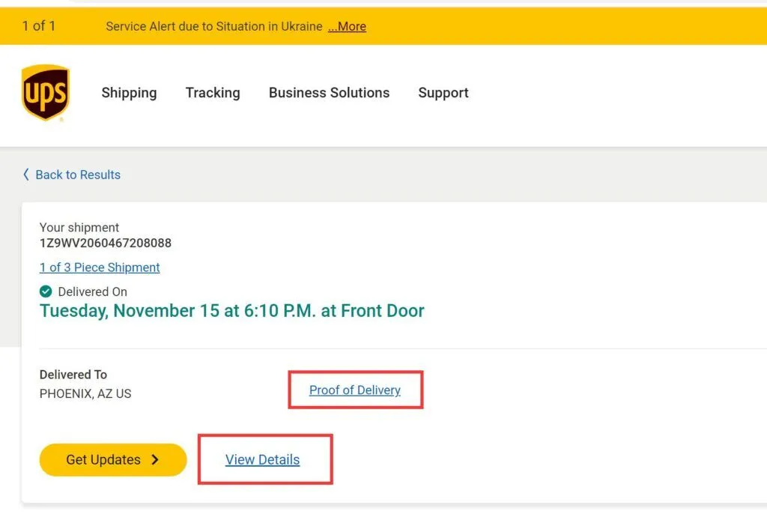The image size is (767, 514).
Task: Click the back chevron beside Back to Results
Action: point(25,175)
